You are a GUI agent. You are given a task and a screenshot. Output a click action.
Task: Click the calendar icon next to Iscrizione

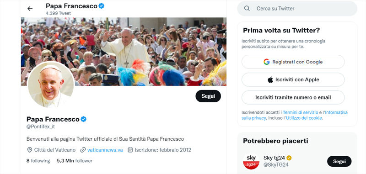pyautogui.click(x=130, y=150)
